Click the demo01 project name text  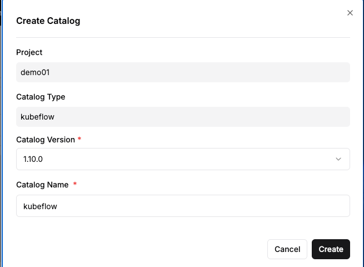click(35, 72)
